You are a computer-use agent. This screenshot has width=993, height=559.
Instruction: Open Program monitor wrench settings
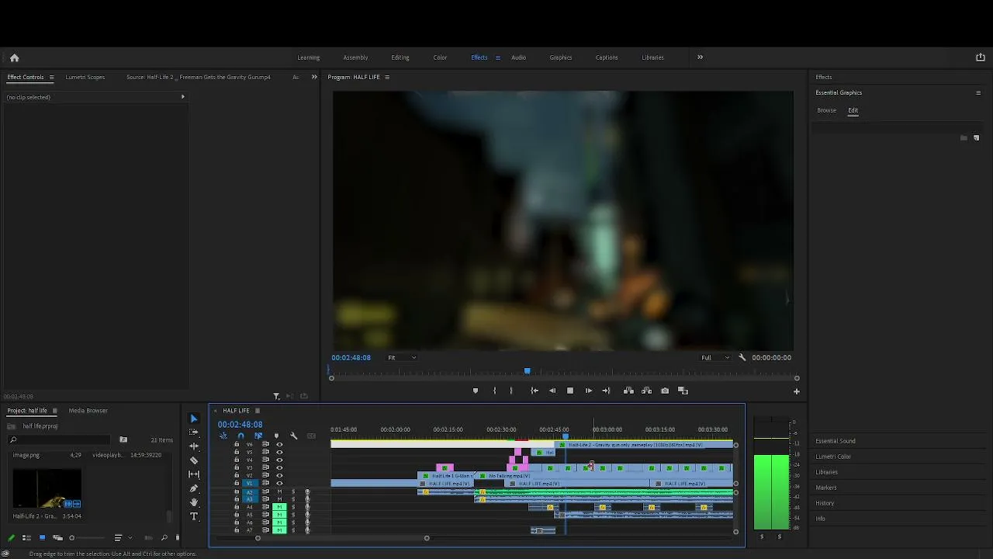point(742,357)
